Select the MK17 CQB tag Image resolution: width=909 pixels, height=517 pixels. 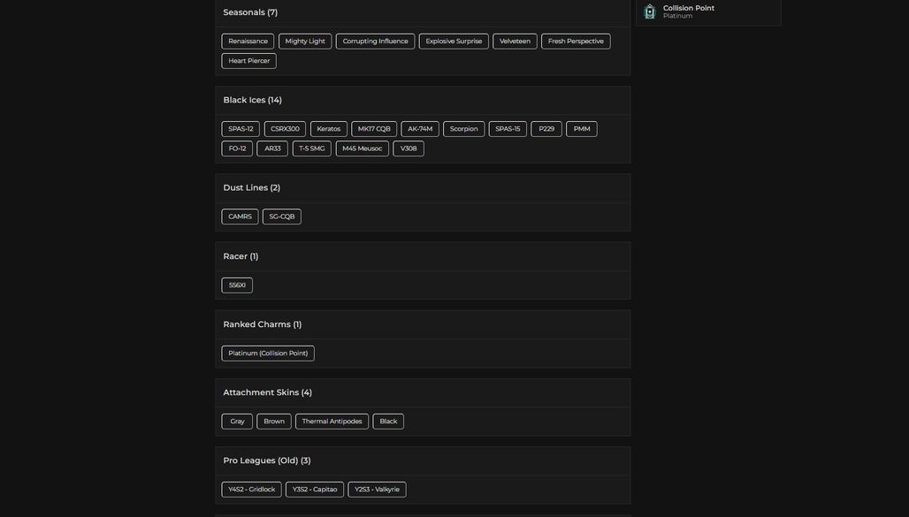pyautogui.click(x=374, y=129)
